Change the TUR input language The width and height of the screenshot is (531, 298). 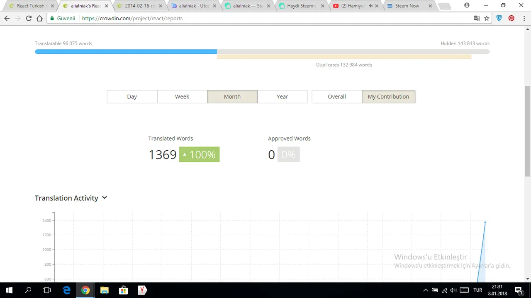[x=478, y=290]
